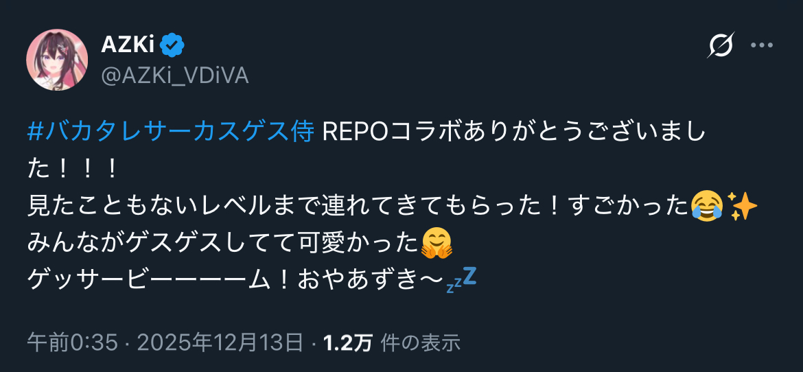803x372 pixels.
Task: Click the 2025年12月13日 post date
Action: coord(220,342)
